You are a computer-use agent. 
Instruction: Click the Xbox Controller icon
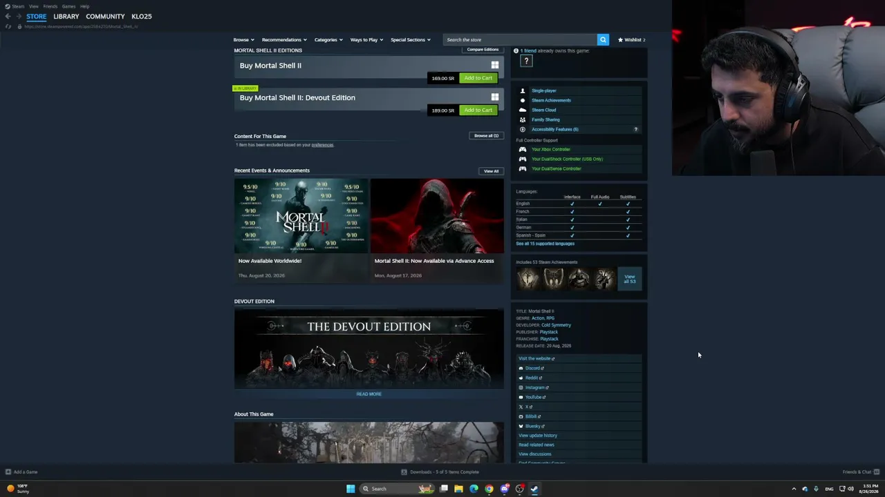[523, 149]
